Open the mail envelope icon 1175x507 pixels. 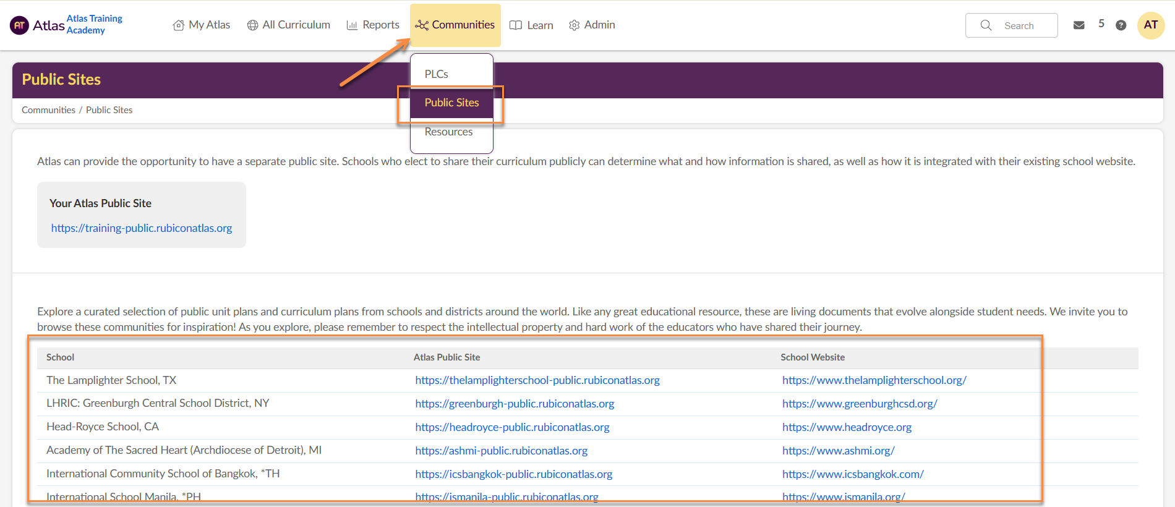(1079, 25)
